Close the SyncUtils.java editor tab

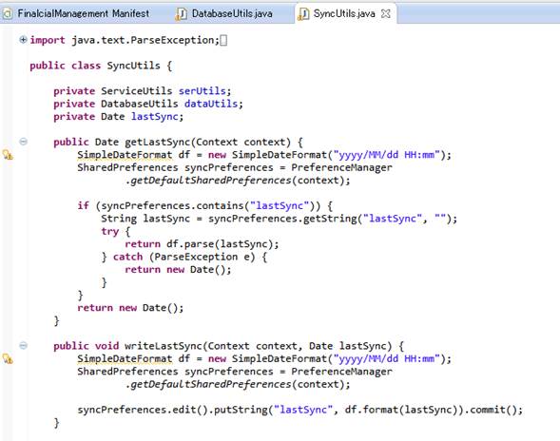(386, 14)
